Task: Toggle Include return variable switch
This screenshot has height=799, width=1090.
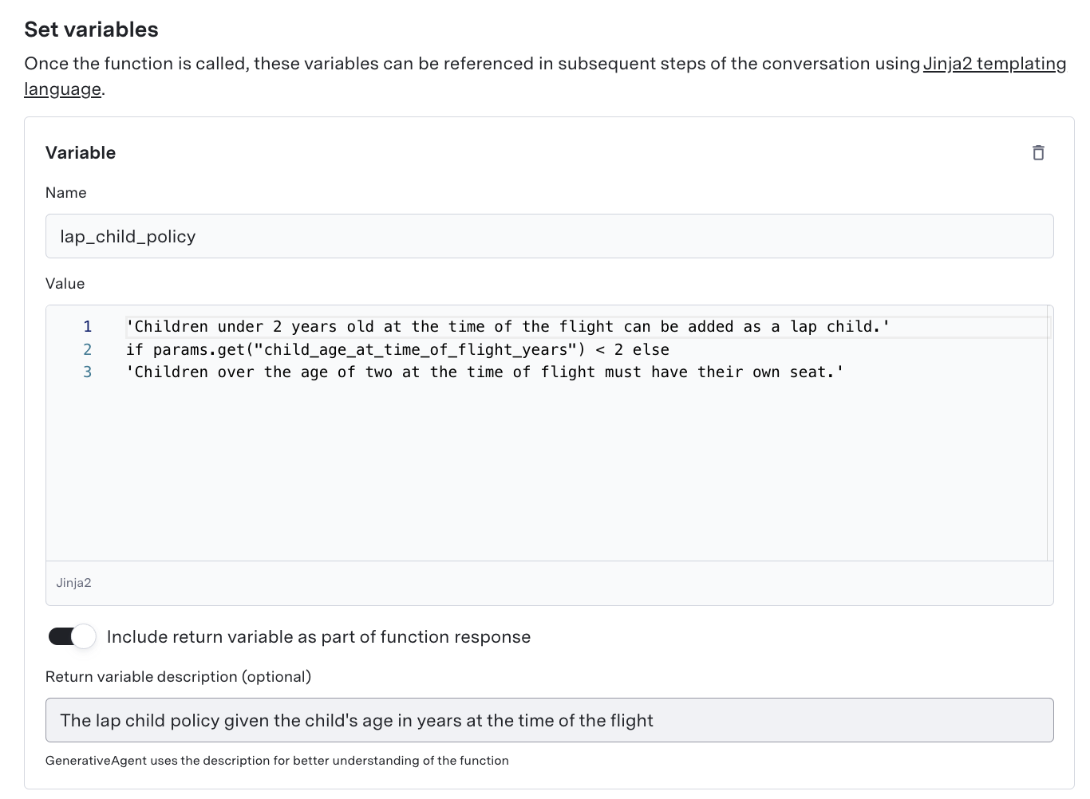Action: [x=72, y=636]
